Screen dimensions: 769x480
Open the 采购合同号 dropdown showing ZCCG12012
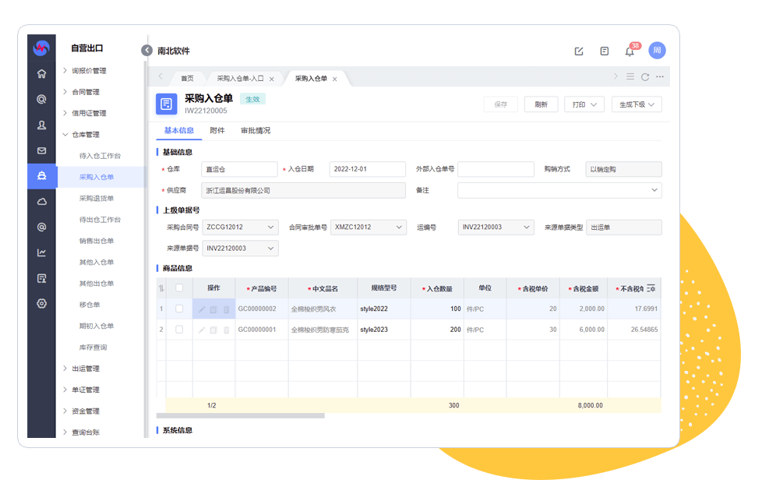coord(240,228)
